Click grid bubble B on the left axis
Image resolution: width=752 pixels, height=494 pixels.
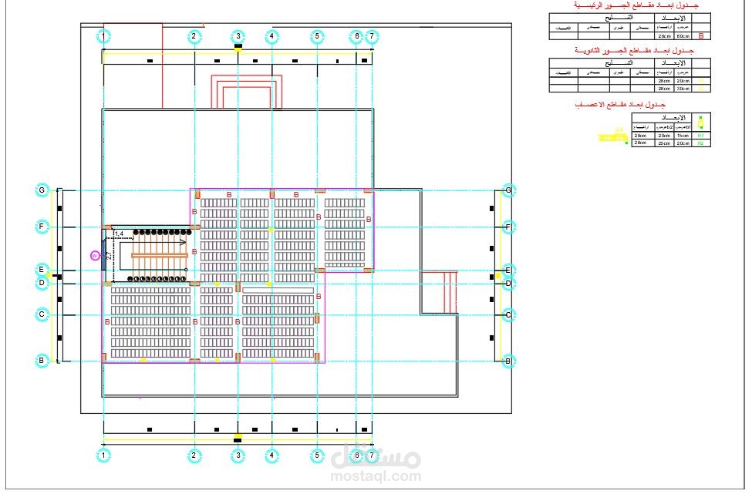click(x=42, y=361)
